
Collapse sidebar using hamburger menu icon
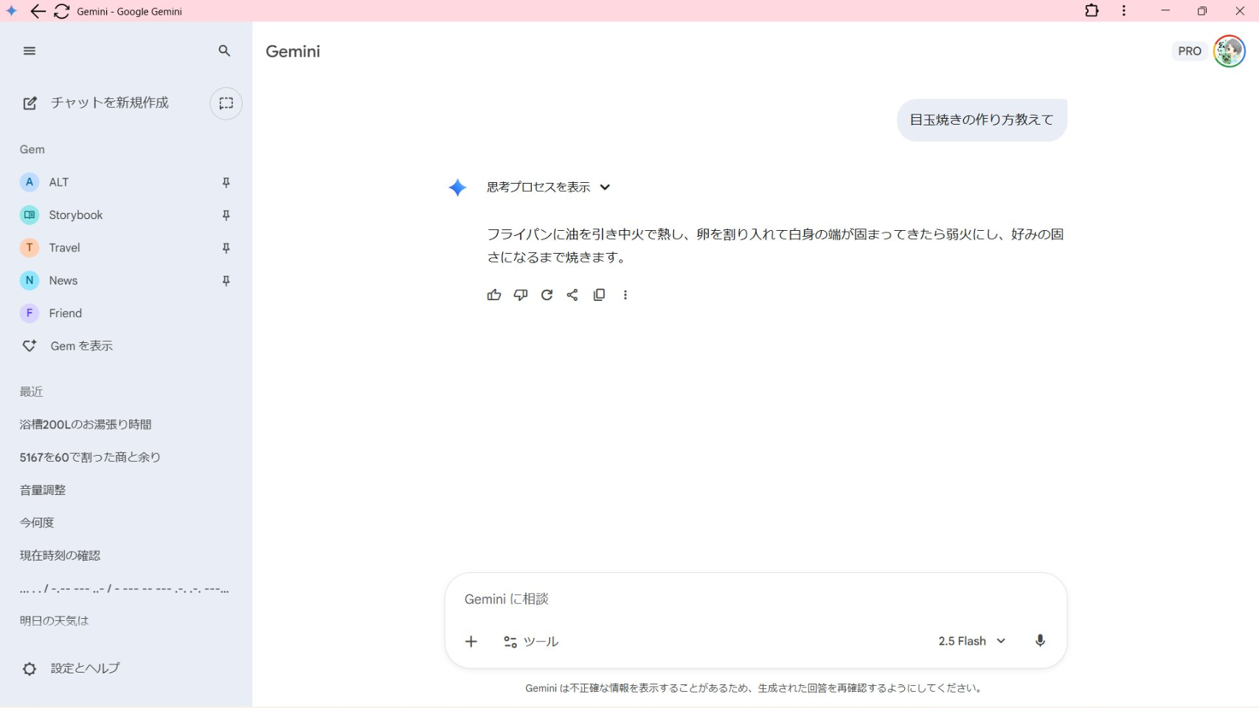[x=30, y=51]
